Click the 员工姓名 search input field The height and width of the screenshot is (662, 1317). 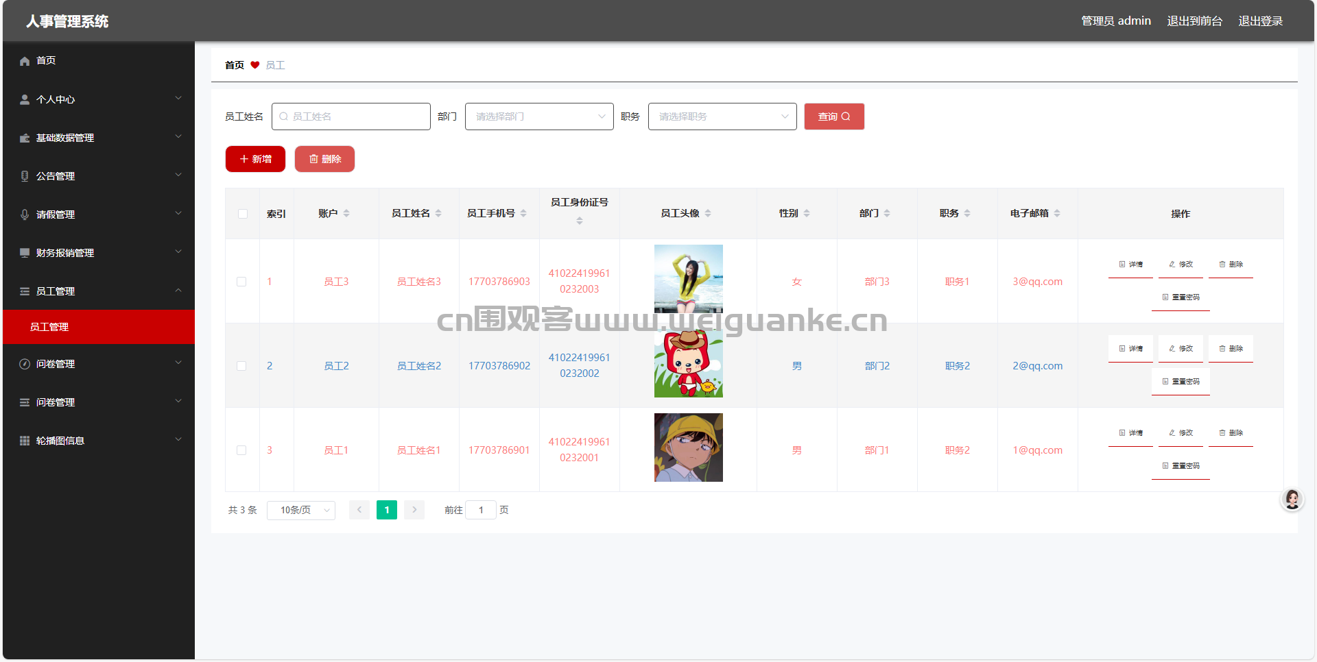(x=351, y=117)
